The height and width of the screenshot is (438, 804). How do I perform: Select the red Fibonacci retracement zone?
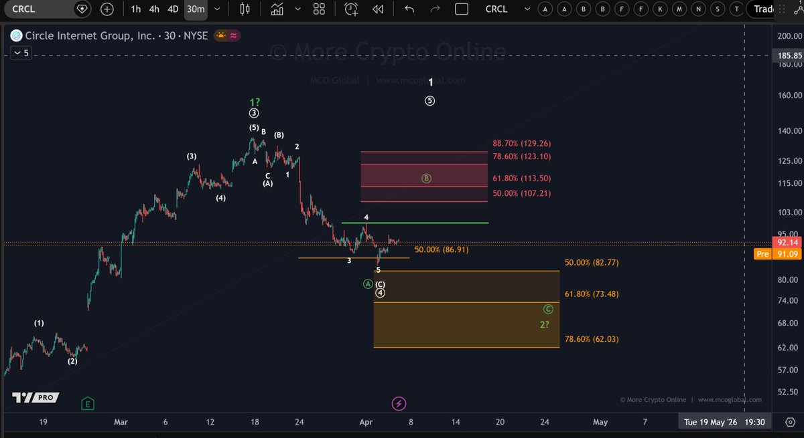(424, 177)
